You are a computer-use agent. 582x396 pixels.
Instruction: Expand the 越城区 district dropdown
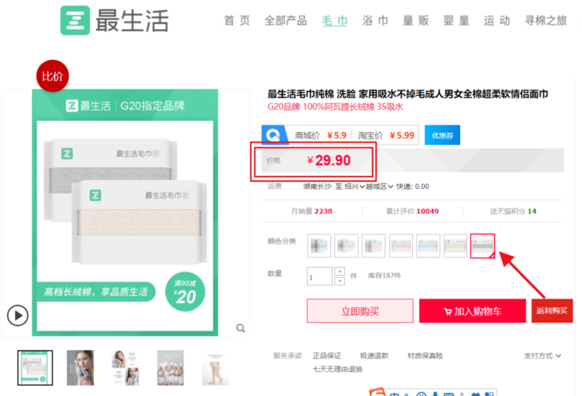click(x=379, y=186)
